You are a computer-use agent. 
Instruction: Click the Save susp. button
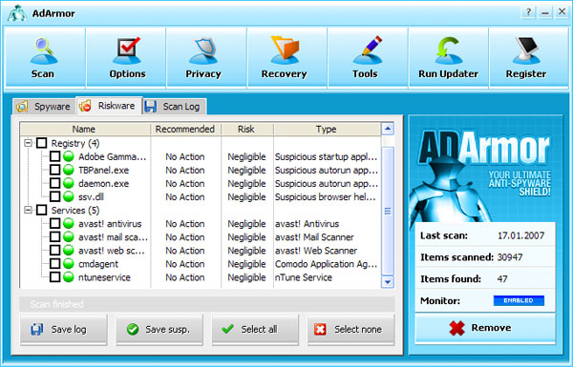[x=159, y=330]
